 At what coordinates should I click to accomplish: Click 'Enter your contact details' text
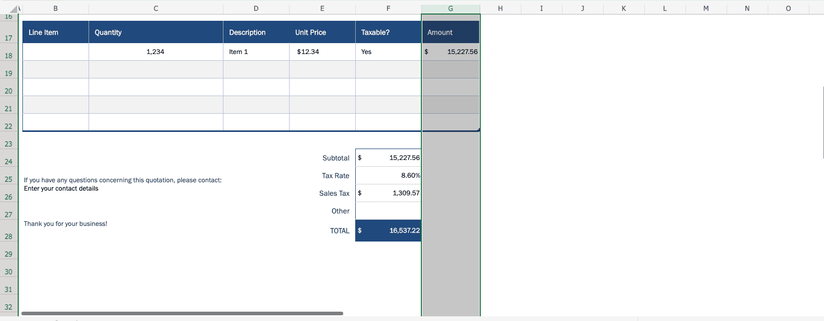pyautogui.click(x=61, y=189)
